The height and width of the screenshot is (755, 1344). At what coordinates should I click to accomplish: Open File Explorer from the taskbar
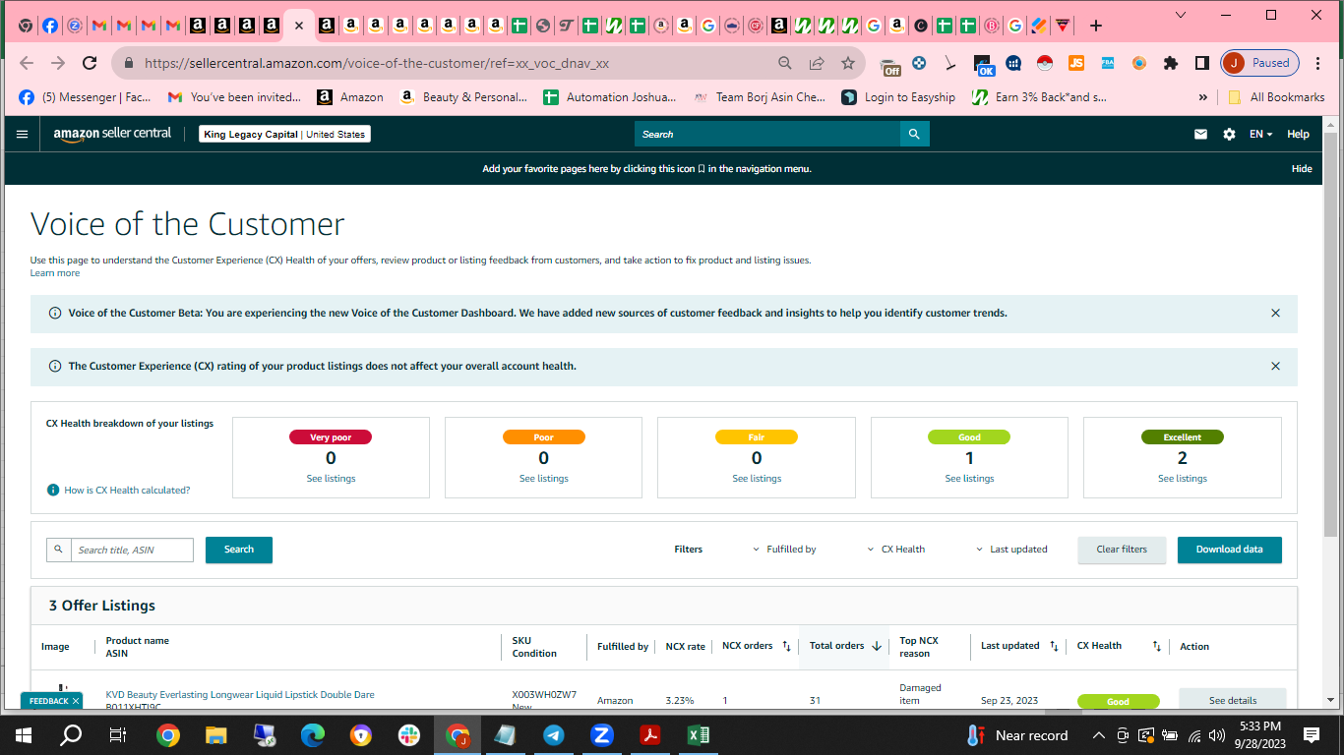[x=216, y=734]
